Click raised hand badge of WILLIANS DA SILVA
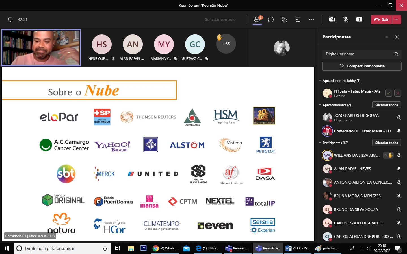 [388, 155]
